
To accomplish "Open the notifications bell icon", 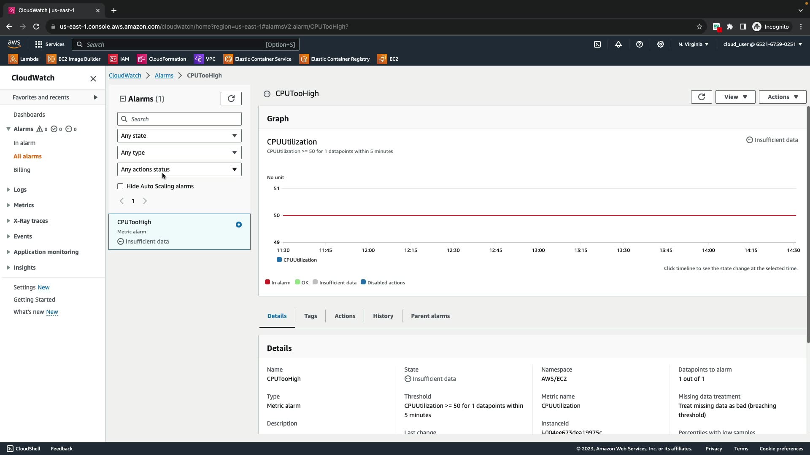I will point(618,44).
